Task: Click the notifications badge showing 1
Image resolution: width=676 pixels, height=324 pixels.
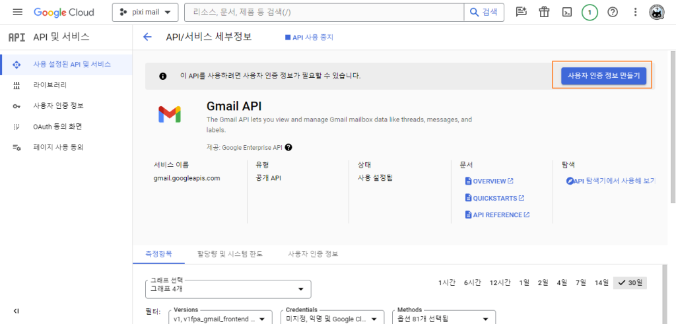Action: [x=590, y=13]
